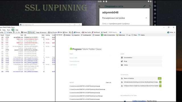The height and width of the screenshot is (102, 182).
Task: Open the recent file refresh Beneke.saz
Action: coord(87,90)
